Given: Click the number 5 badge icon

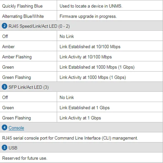Looking at the screenshot, I should (4, 148).
